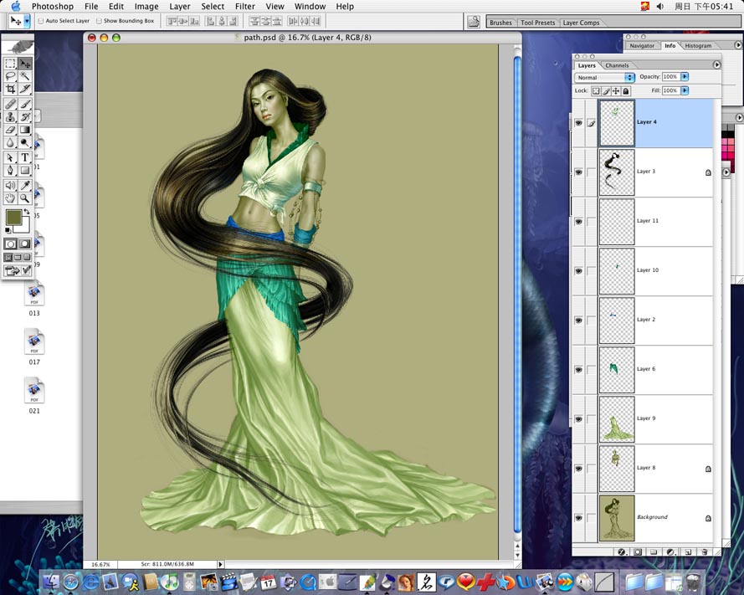Screen dimensions: 744x595
Task: Open the Normal blend mode dropdown
Action: point(604,77)
